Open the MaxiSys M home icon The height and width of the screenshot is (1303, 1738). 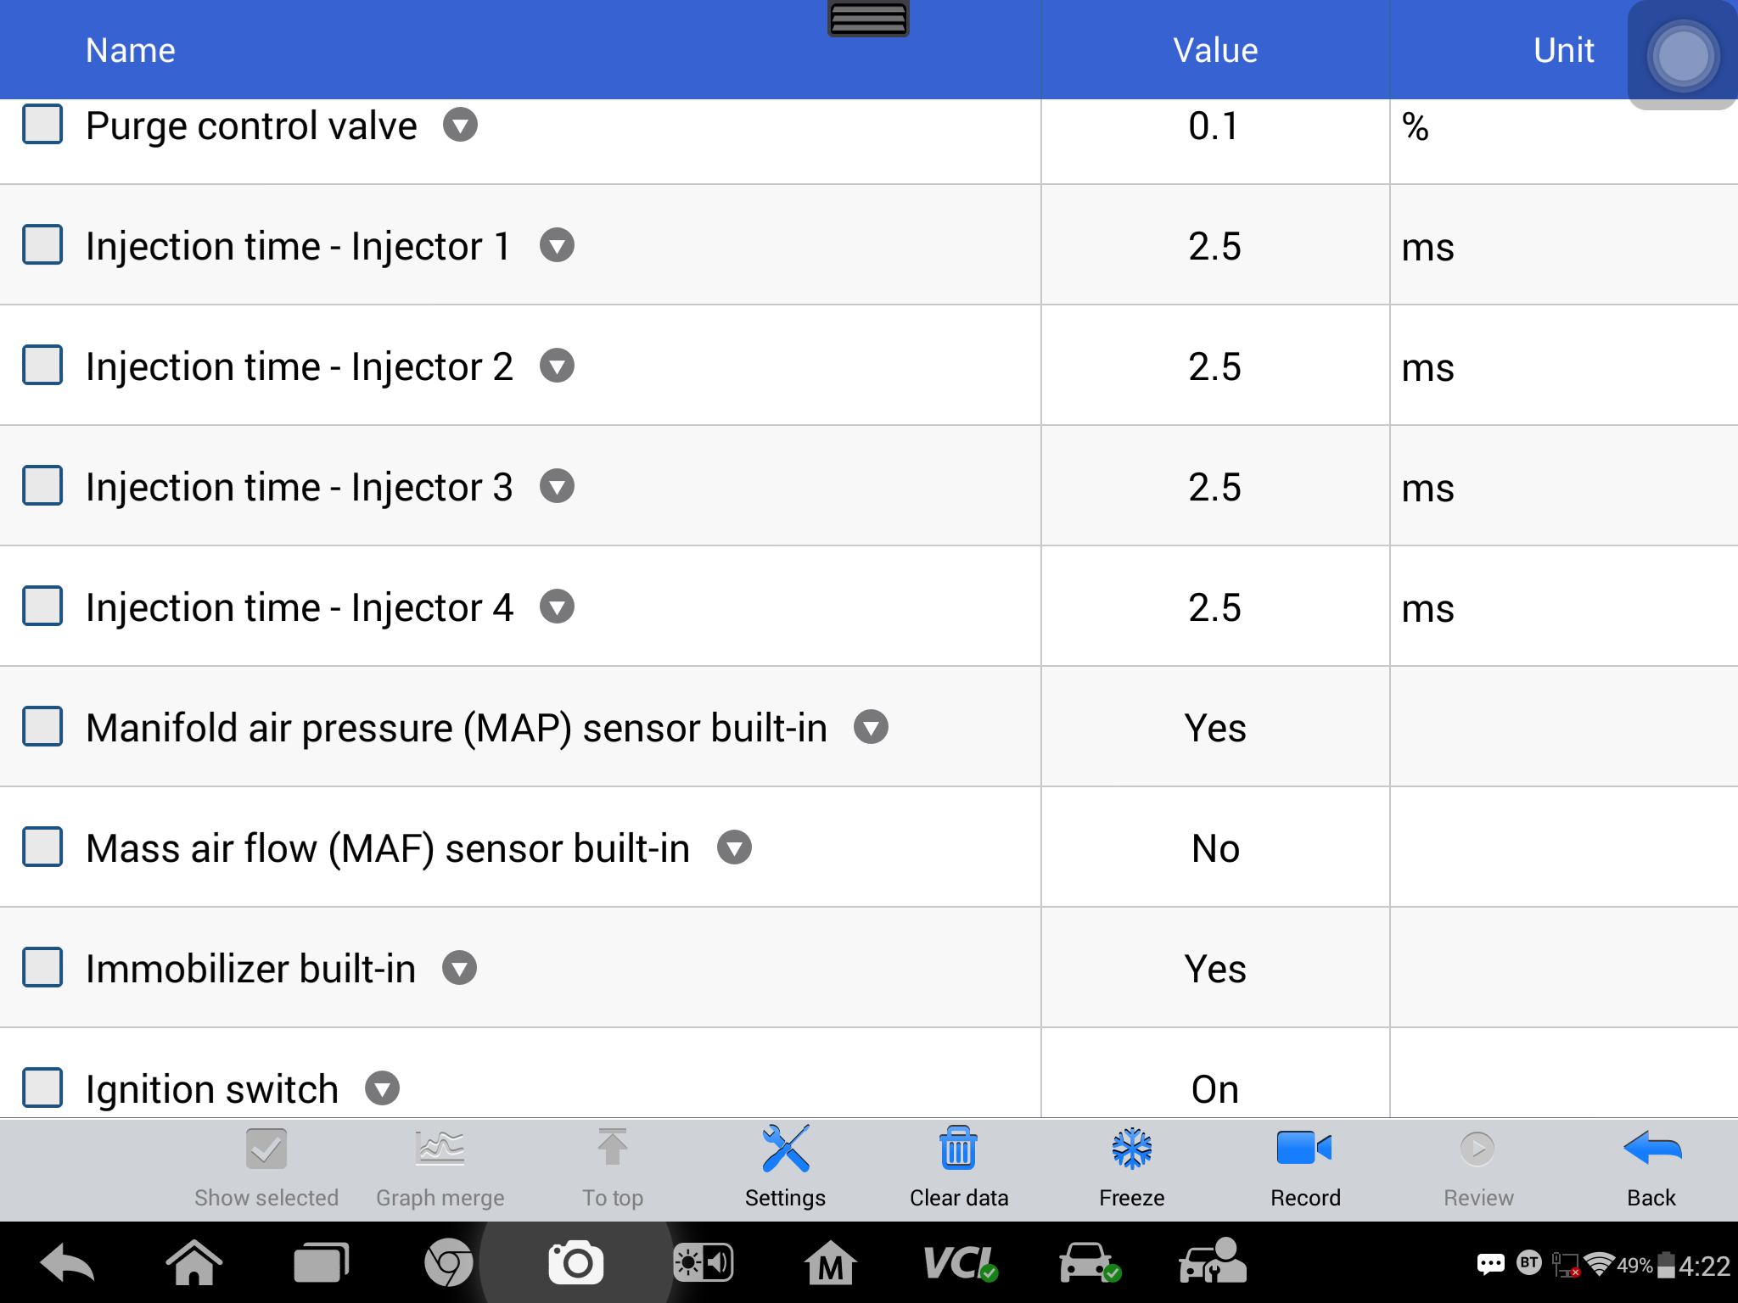pyautogui.click(x=830, y=1264)
